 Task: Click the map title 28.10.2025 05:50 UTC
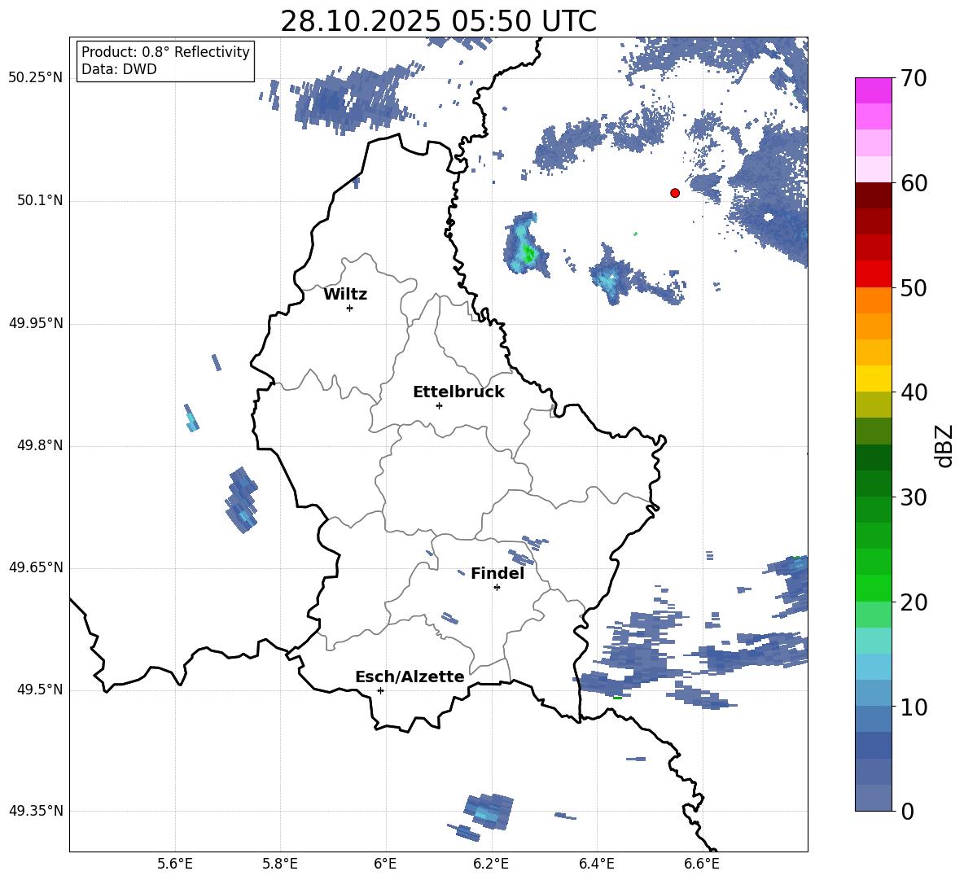click(438, 21)
